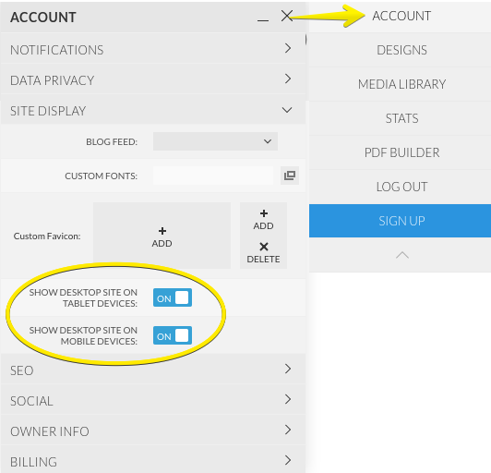Toggle Show Desktop Site on Tablet Devices
Image resolution: width=491 pixels, height=473 pixels.
coord(173,297)
